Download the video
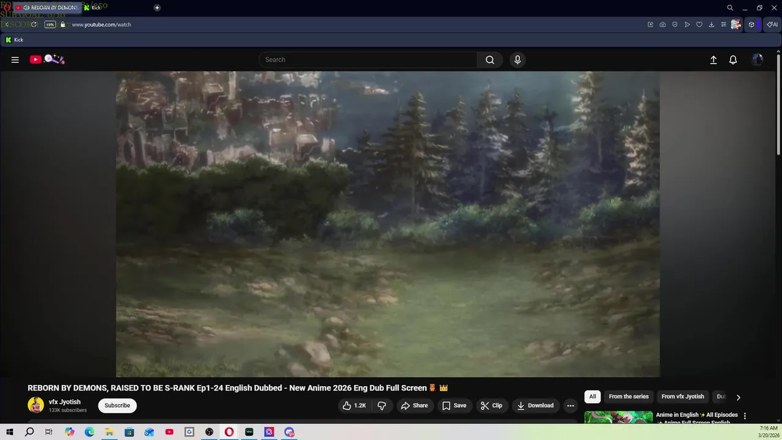Screen dimensions: 782x440 535,406
